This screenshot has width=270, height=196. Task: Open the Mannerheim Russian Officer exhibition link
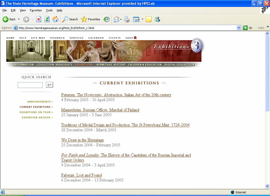pos(100,110)
